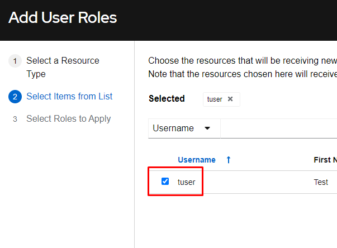Screen dimensions: 337x248
Task: Click the step 1 number circle
Action: 15,61
